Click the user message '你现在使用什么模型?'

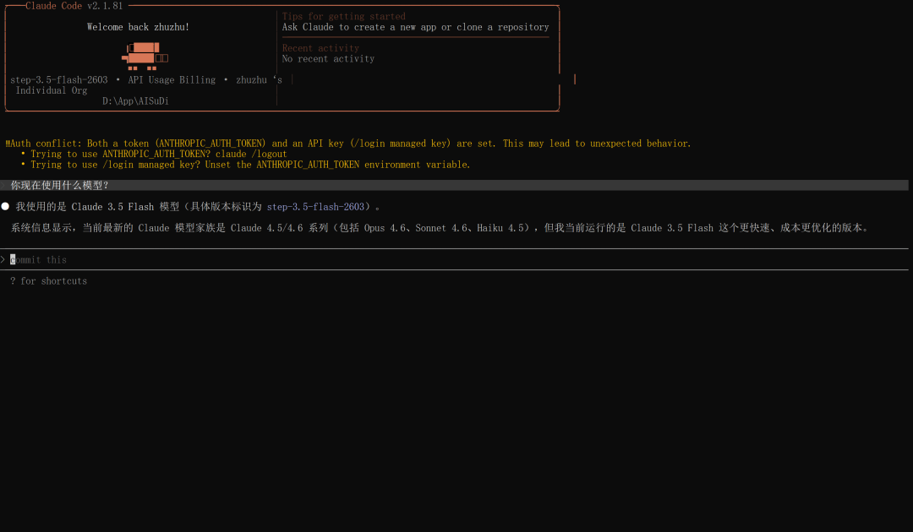59,185
